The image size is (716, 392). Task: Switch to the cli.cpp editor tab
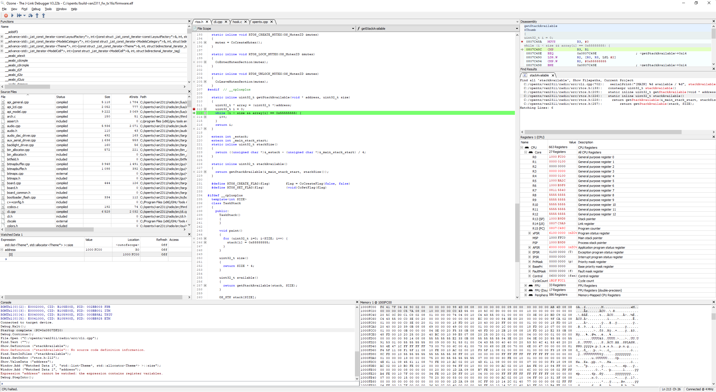click(218, 22)
